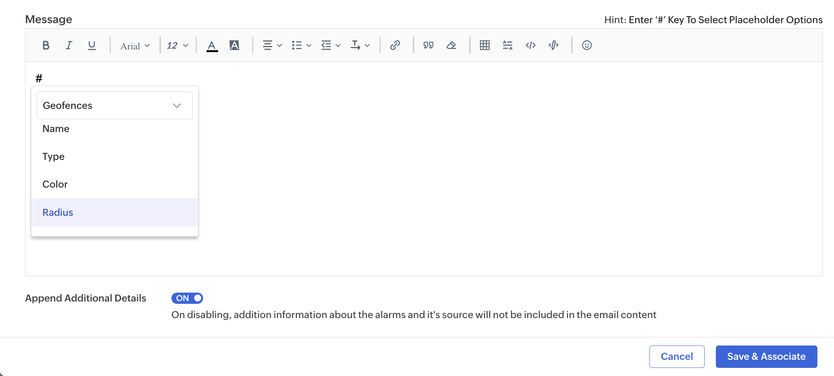The image size is (834, 376).
Task: Clear formatting with the eraser
Action: 451,45
